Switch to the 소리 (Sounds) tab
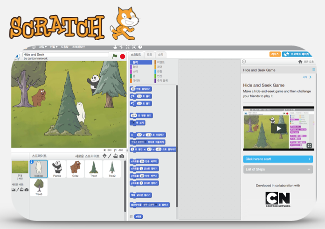 point(160,55)
